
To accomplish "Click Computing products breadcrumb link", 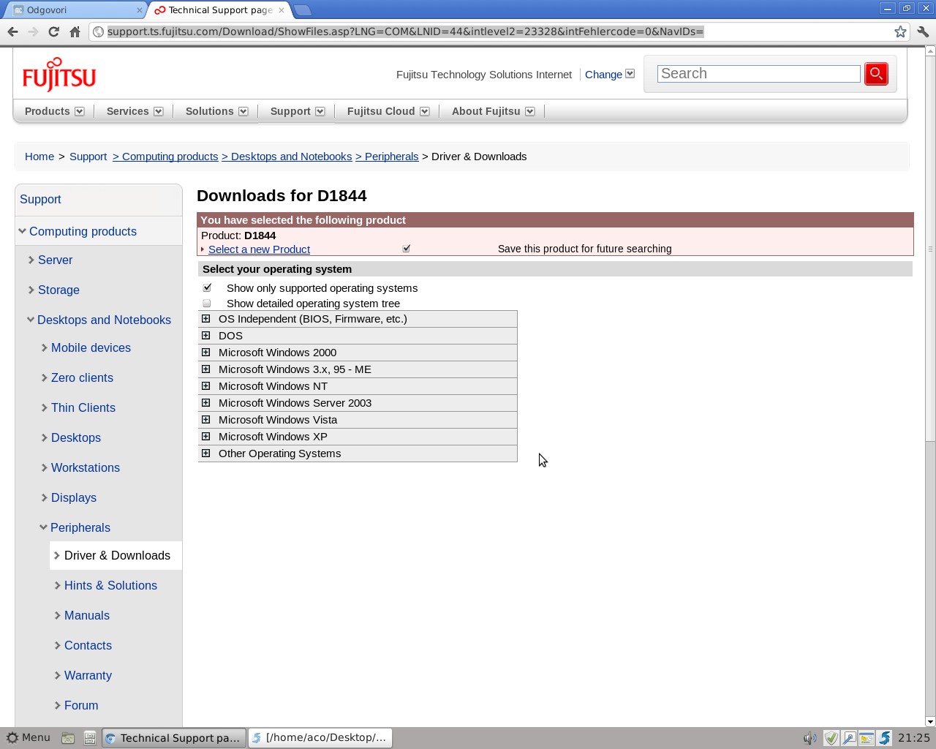I will click(x=165, y=157).
